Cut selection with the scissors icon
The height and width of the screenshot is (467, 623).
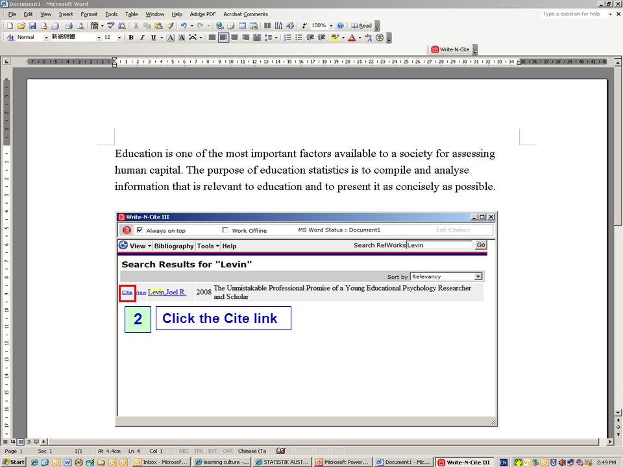point(136,26)
